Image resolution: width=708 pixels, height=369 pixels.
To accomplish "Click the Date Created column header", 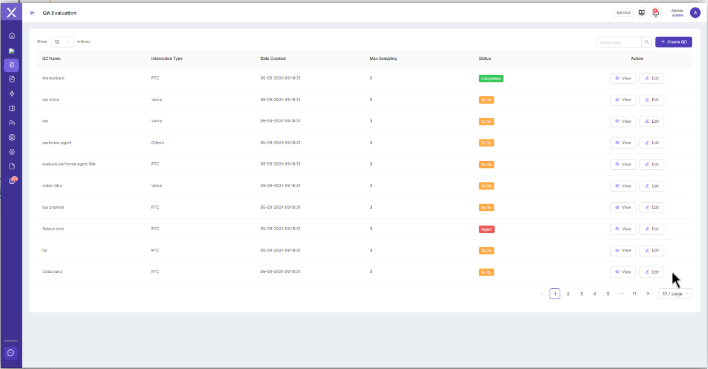I will (x=273, y=59).
